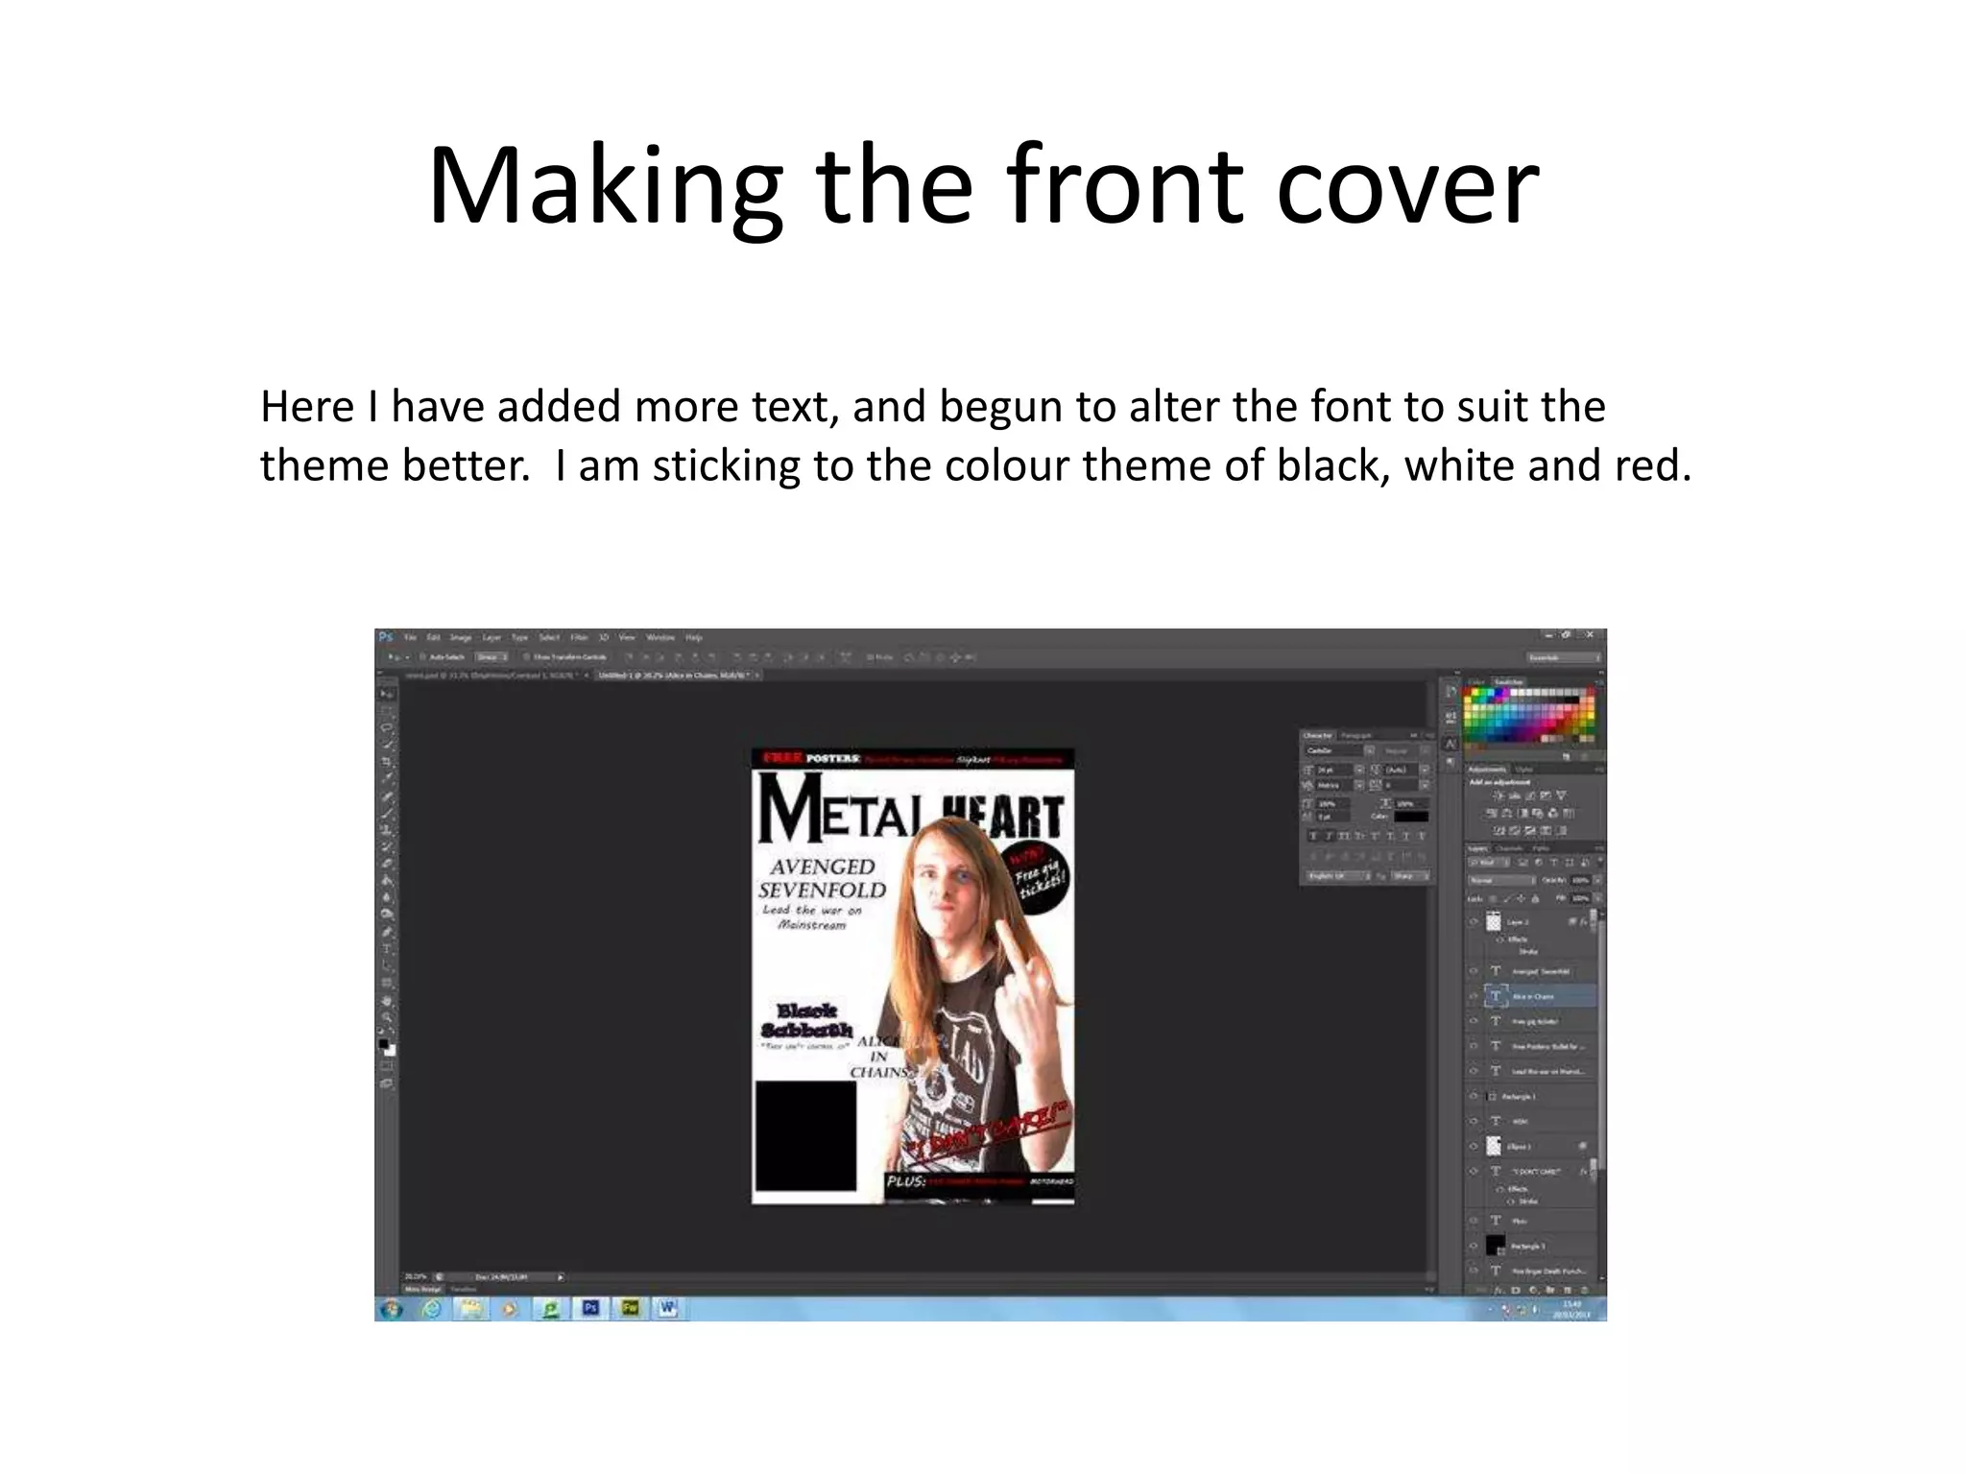This screenshot has height=1474, width=1966.
Task: Click the Layer 2 thumbnail
Action: click(1493, 921)
